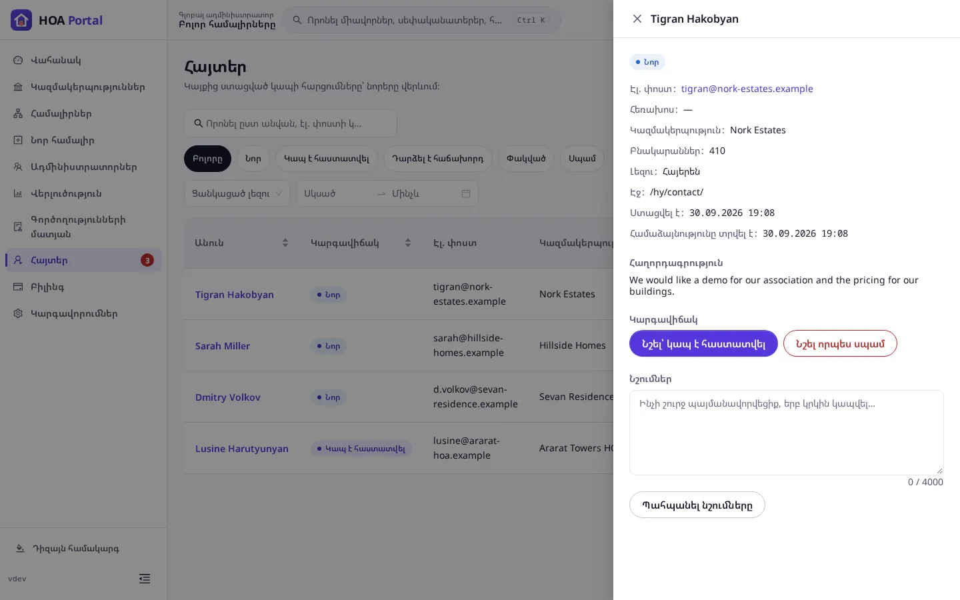Click into the Նշումներ notes textarea
This screenshot has width=960, height=600.
pyautogui.click(x=787, y=433)
